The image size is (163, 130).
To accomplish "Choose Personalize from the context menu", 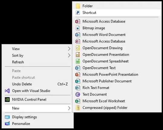I will click(37, 124).
